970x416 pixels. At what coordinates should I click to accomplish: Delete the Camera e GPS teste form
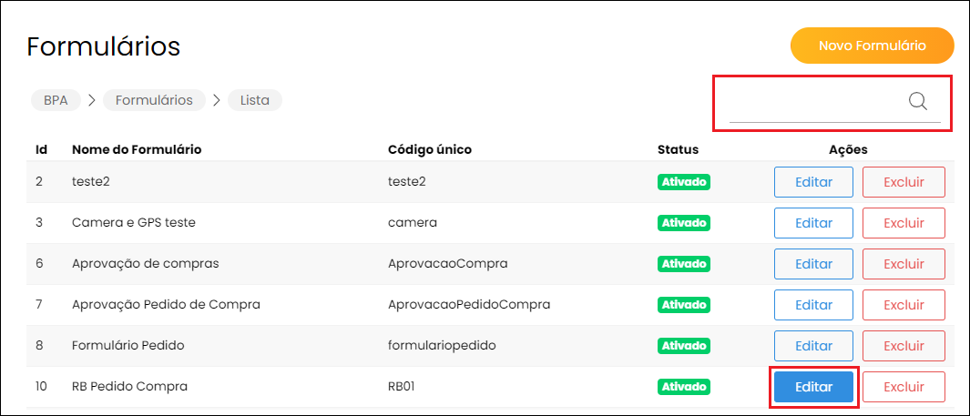coord(904,223)
